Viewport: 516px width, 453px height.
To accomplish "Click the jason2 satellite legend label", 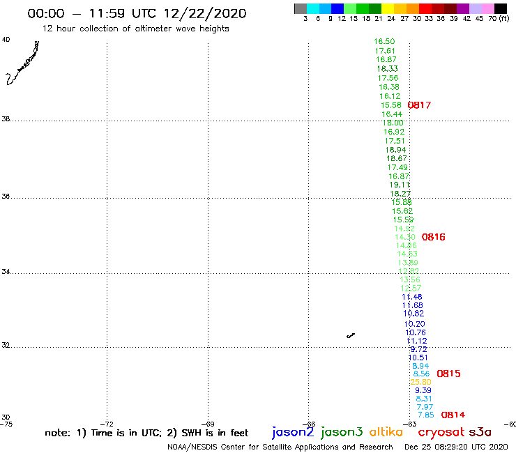I will coord(293,432).
